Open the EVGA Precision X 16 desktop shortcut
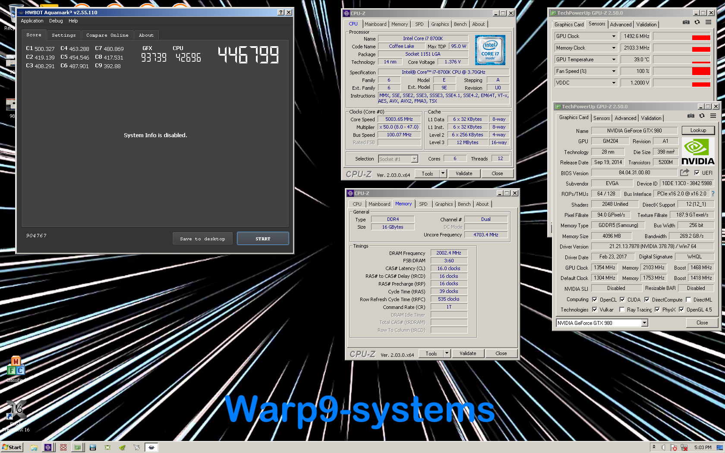This screenshot has height=453, width=725. coord(16,415)
